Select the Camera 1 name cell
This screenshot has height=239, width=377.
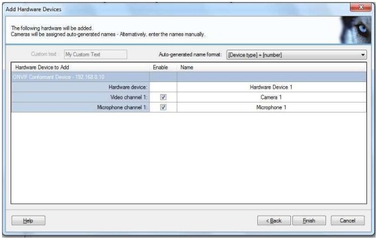tap(271, 97)
